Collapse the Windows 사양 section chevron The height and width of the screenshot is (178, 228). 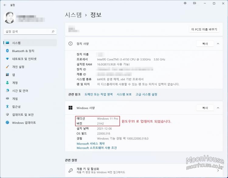click(218, 108)
